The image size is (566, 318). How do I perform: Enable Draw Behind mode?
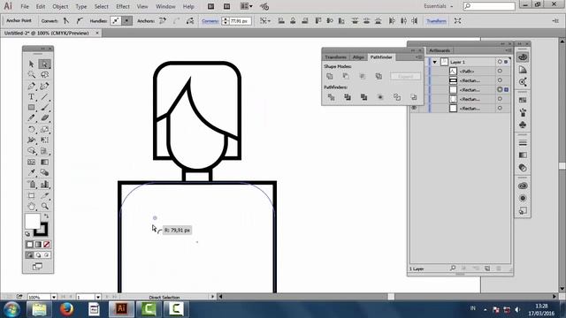(x=38, y=255)
